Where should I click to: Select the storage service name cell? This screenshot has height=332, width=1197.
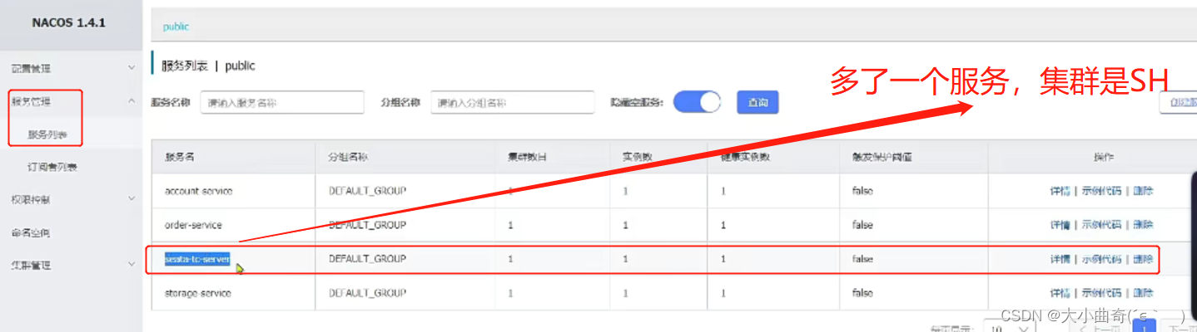pyautogui.click(x=197, y=293)
